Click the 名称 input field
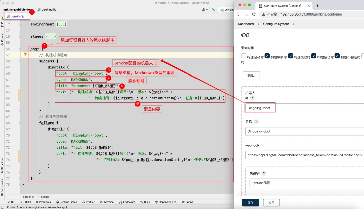This screenshot has height=209, width=364. [305, 131]
